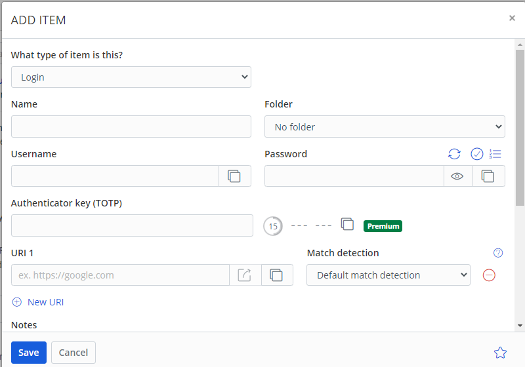Click the ADD ITEM dialog title
525x367 pixels.
tap(39, 20)
